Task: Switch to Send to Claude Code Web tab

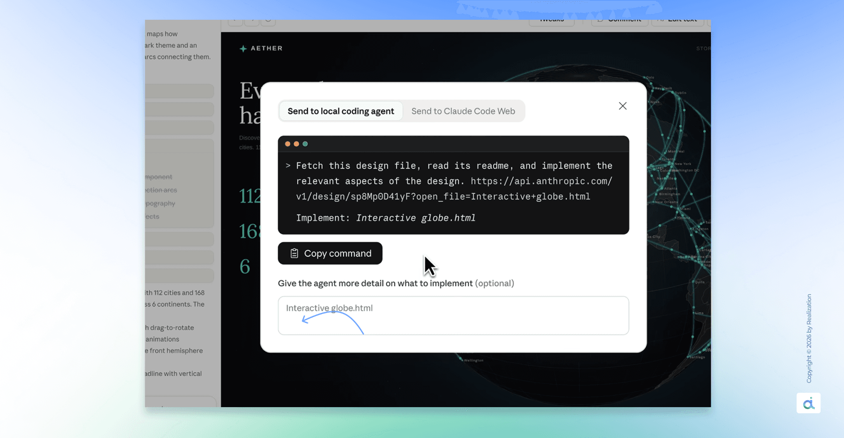Action: pyautogui.click(x=463, y=111)
